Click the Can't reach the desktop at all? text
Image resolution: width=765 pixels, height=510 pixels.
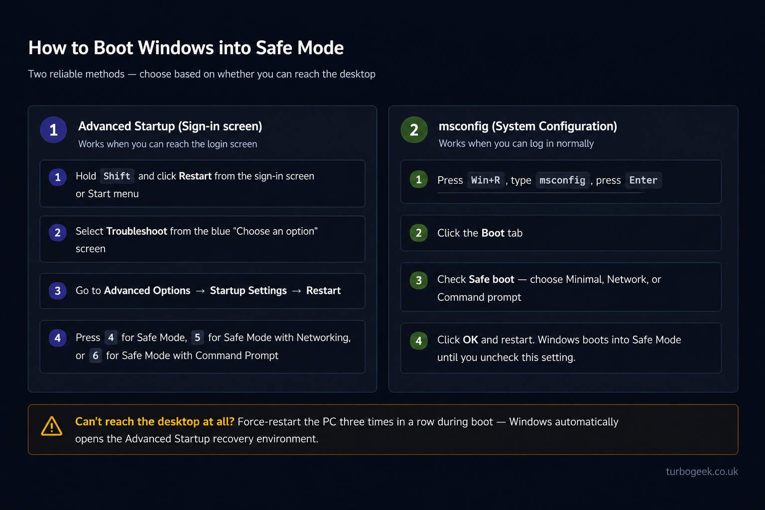point(155,422)
